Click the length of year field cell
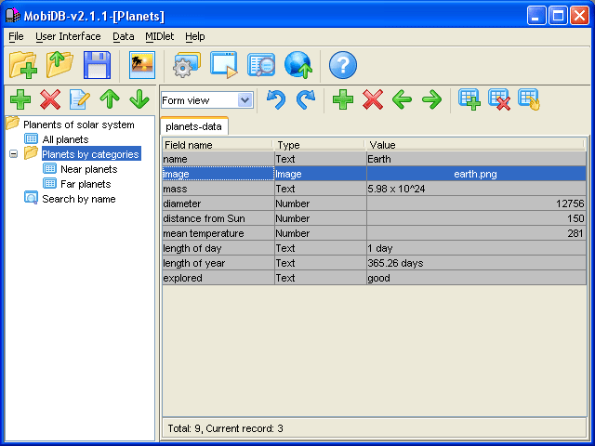The height and width of the screenshot is (446, 595). [218, 263]
